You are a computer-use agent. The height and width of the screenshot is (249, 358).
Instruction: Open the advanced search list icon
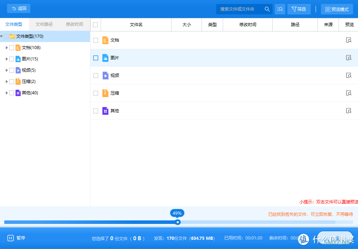[x=280, y=9]
